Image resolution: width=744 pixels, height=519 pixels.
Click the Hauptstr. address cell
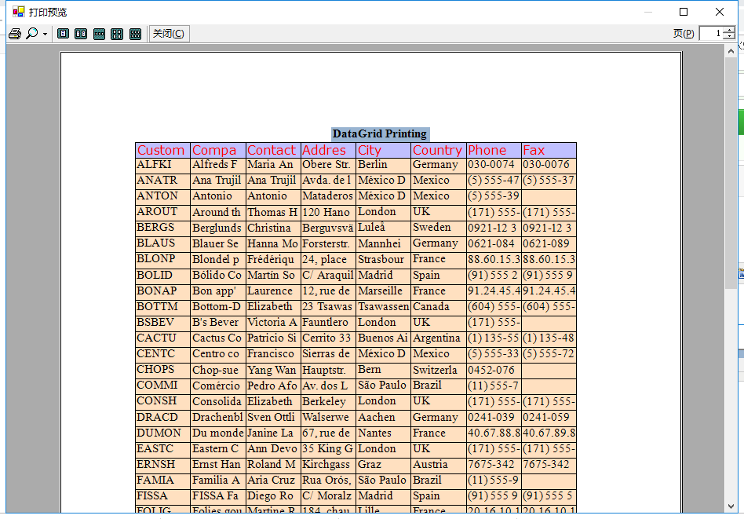coord(328,370)
